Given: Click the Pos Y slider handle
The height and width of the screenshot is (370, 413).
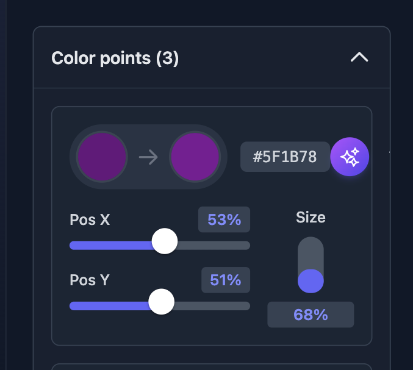Looking at the screenshot, I should click(162, 302).
